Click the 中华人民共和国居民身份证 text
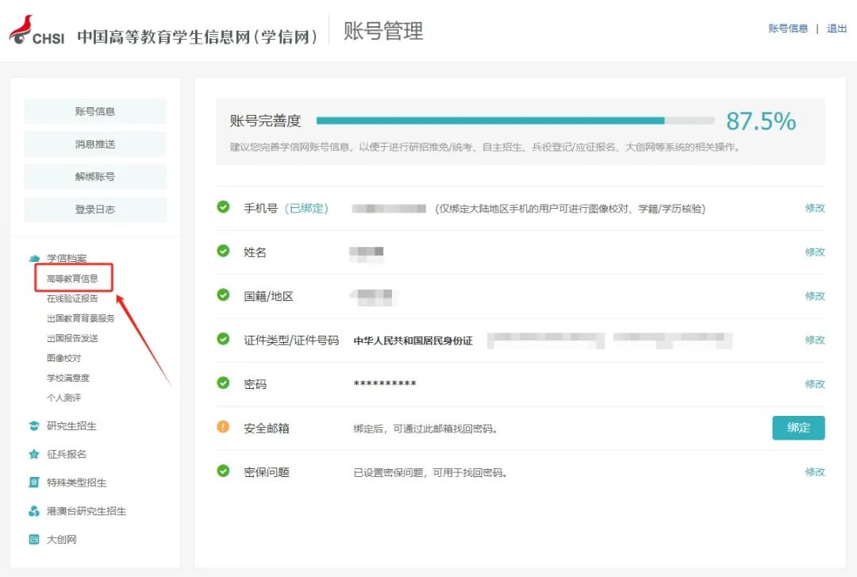 coord(413,340)
